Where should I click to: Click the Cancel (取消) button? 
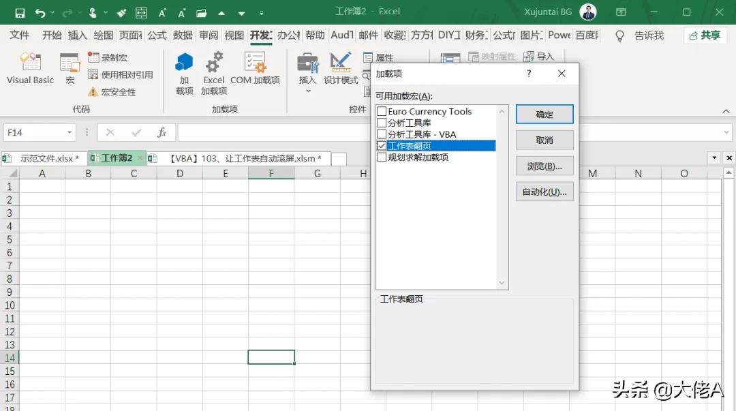coord(545,140)
